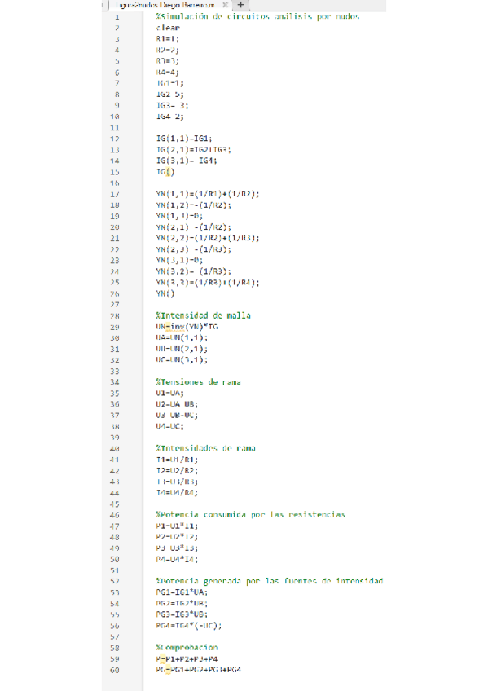
Task: Click the 'I4=U4/R4;' line
Action: 177,493
